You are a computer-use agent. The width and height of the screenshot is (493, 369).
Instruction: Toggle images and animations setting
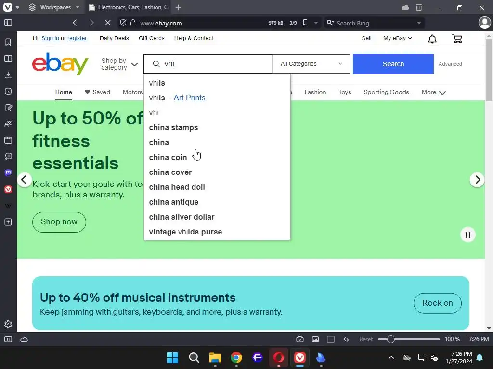315,339
